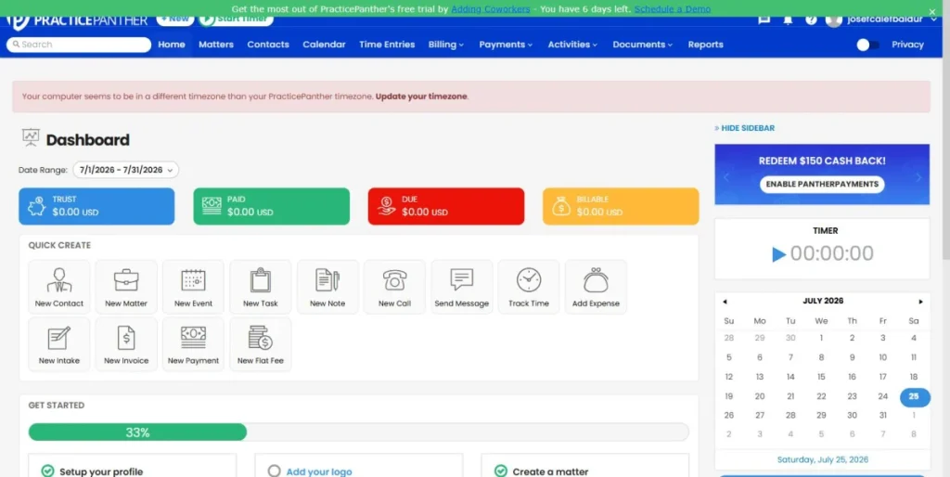Click Create a matter checkmark

(x=500, y=471)
